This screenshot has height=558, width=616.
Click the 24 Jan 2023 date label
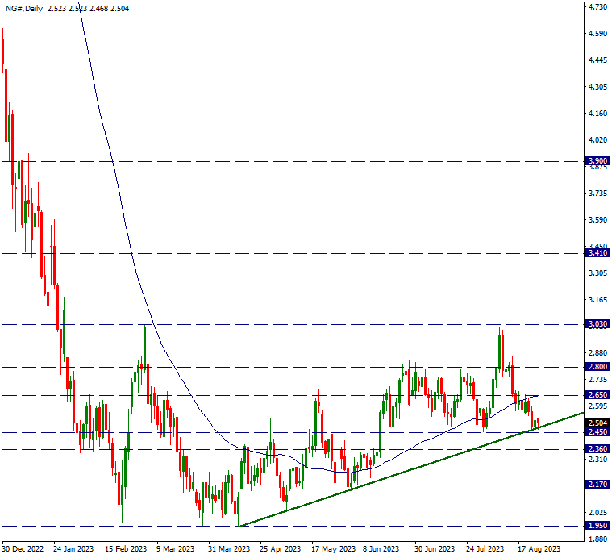point(73,549)
